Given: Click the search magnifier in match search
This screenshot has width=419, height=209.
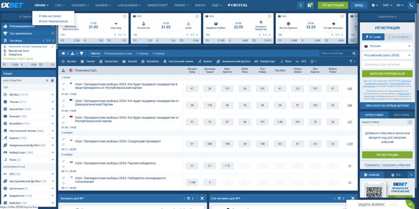Looking at the screenshot, I should [354, 53].
